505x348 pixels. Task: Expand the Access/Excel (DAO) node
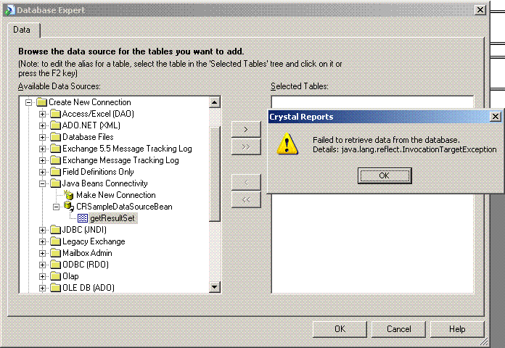click(42, 115)
